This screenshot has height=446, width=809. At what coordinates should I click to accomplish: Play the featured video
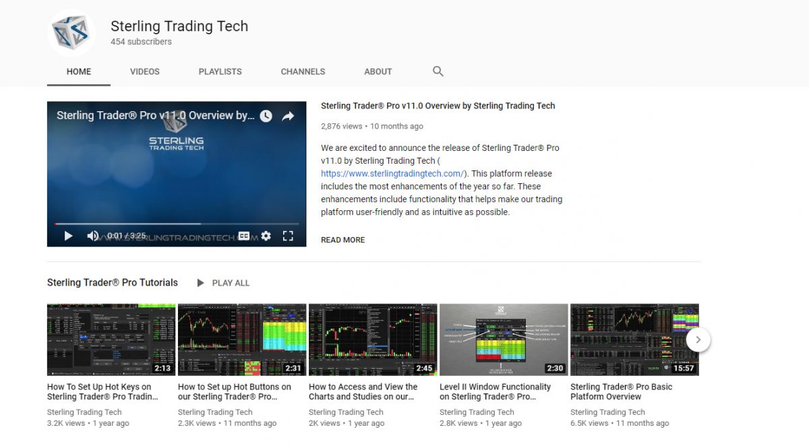[x=68, y=236]
